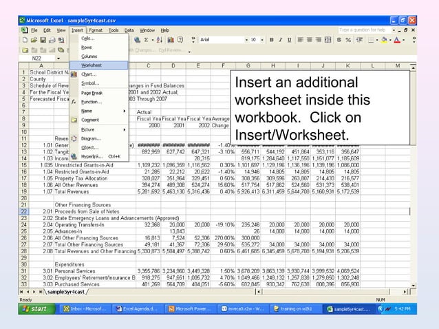Expand the Font Color dropdown arrow

[x=403, y=40]
